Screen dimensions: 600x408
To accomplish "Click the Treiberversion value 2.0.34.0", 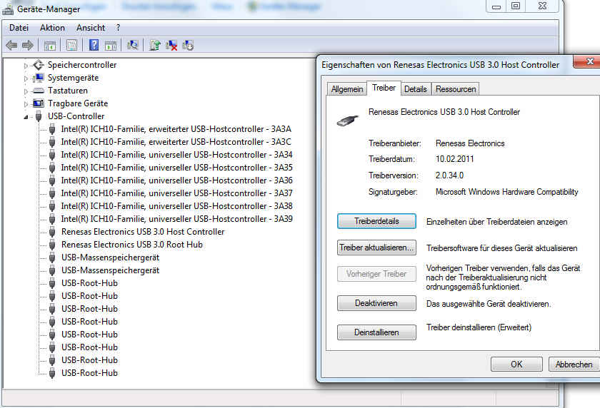I will [449, 175].
